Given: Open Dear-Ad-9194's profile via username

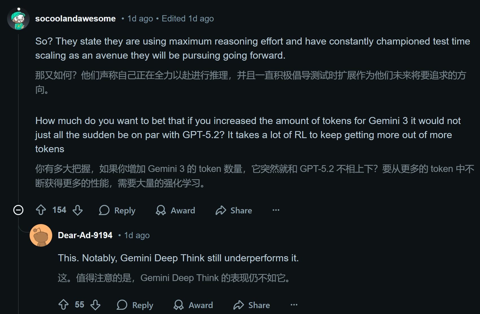Looking at the screenshot, I should click(85, 235).
